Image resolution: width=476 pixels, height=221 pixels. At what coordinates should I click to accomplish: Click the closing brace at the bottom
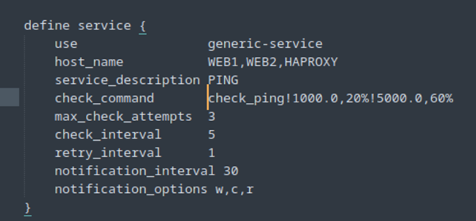coord(28,208)
